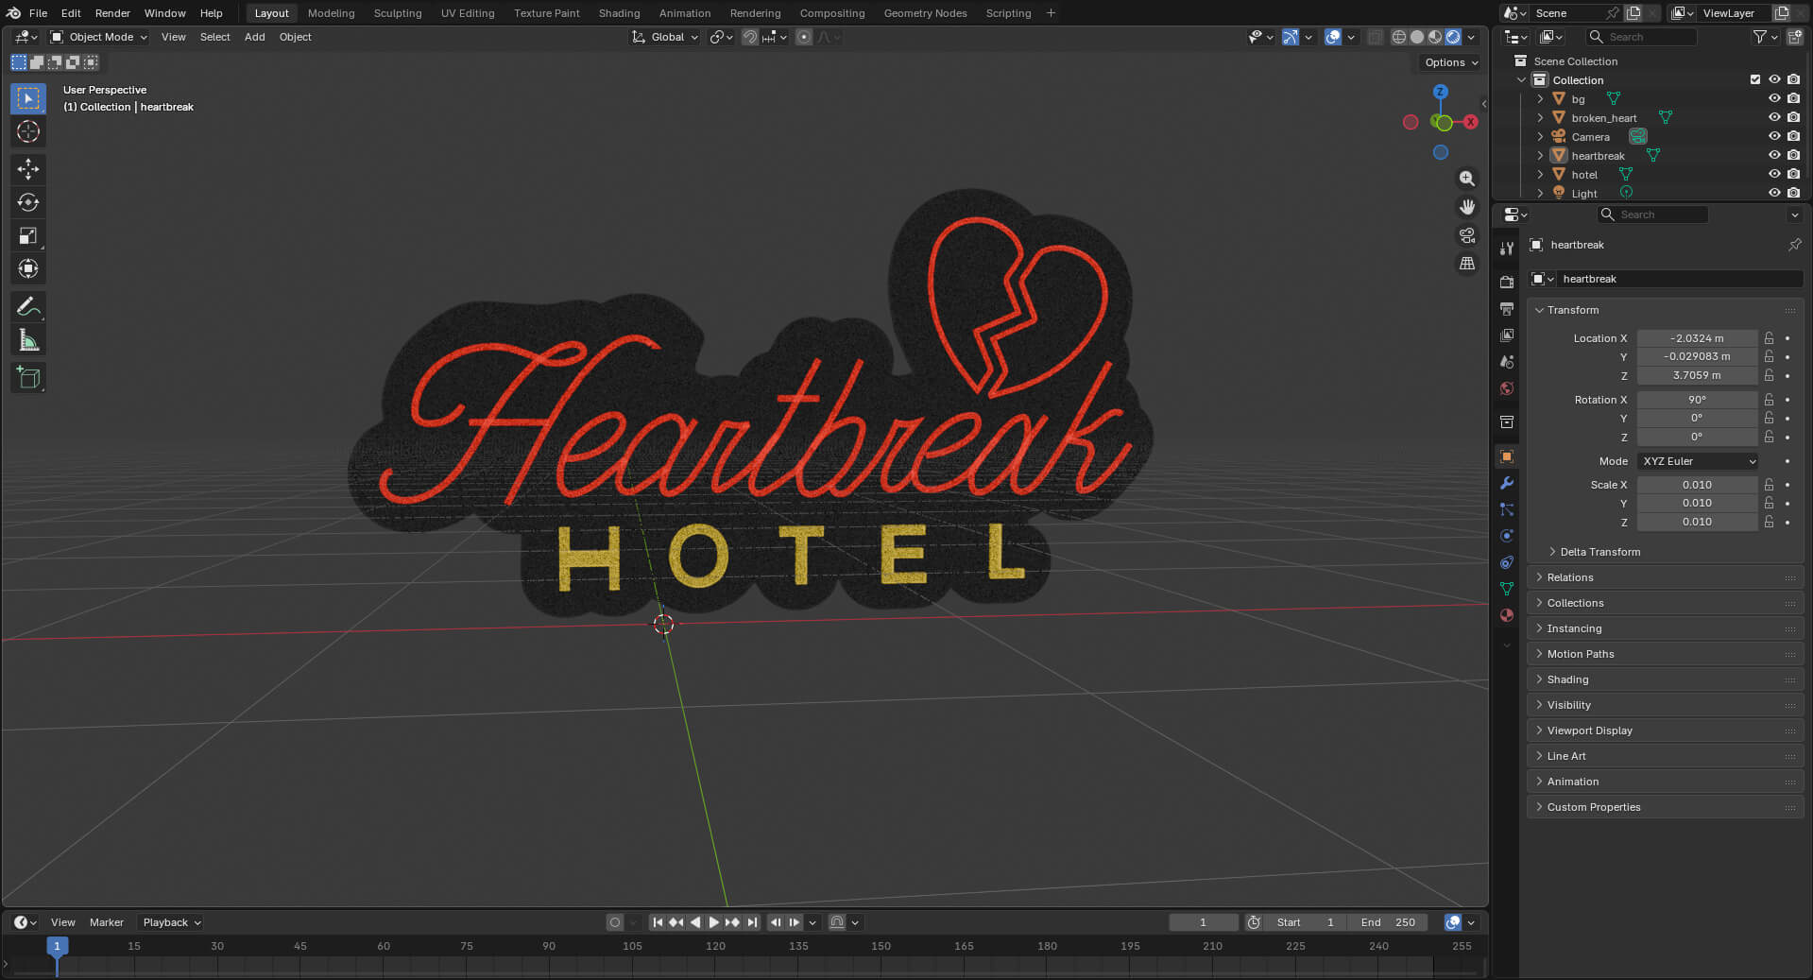Click the viewport zoom magnifier icon
The height and width of the screenshot is (980, 1813).
click(x=1467, y=179)
